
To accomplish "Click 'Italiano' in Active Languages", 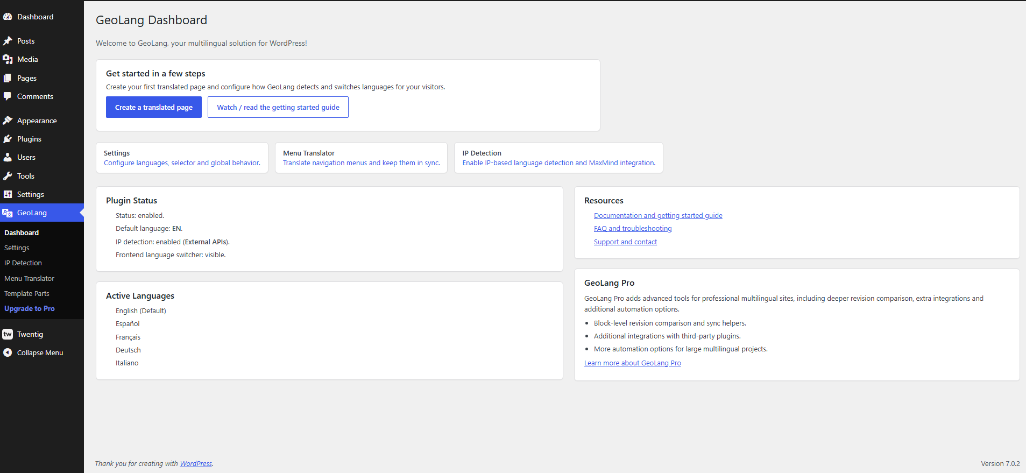I will tap(127, 363).
